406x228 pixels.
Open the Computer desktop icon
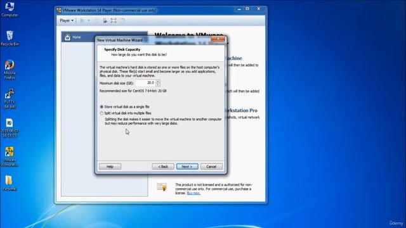(x=10, y=9)
